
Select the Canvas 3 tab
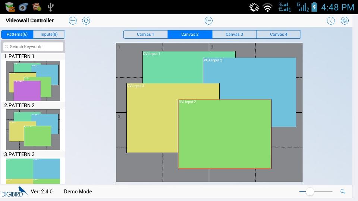point(234,34)
